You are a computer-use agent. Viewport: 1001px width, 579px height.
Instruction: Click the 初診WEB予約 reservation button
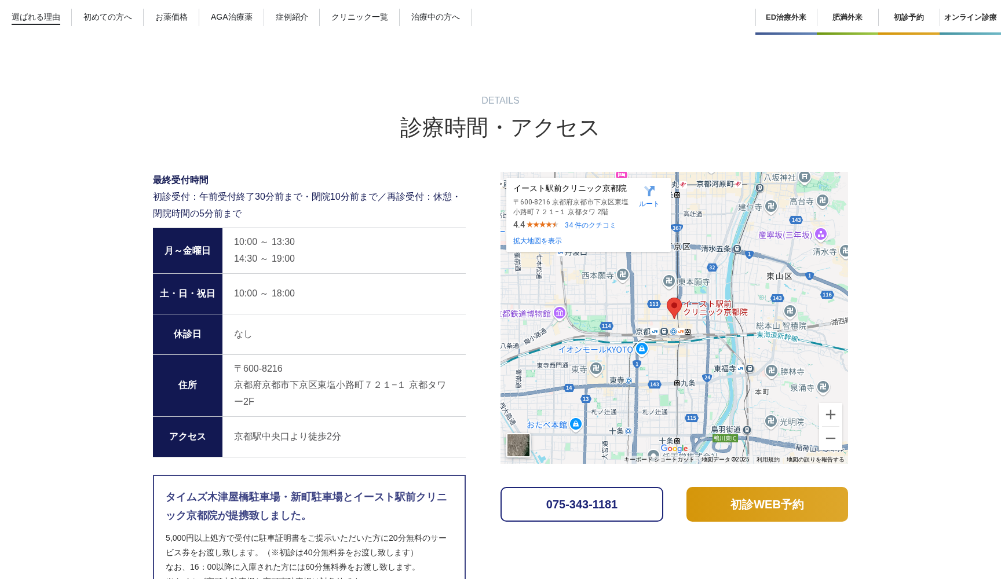pyautogui.click(x=766, y=504)
